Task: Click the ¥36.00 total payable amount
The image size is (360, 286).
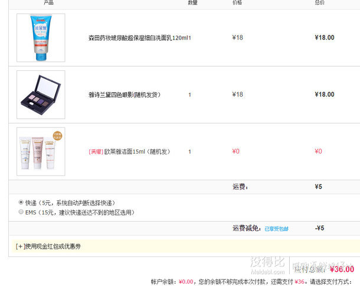Action: pos(342,269)
